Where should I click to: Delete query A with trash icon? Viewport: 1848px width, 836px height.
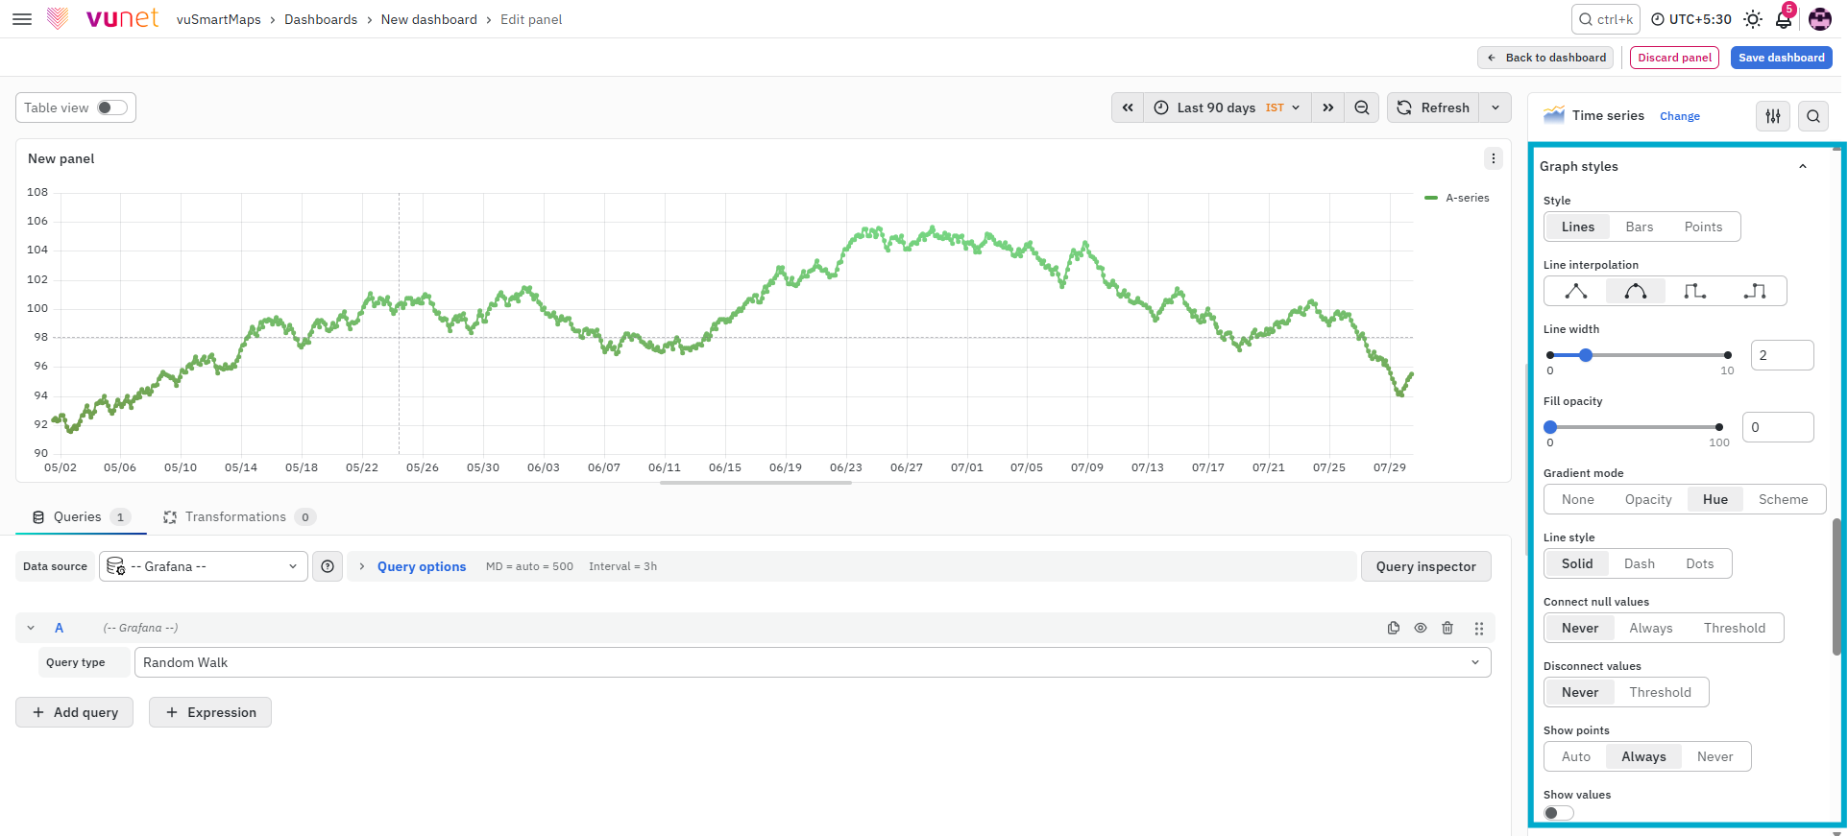tap(1447, 628)
